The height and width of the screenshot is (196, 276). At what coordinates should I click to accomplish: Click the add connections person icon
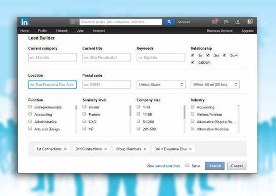[x=238, y=22]
